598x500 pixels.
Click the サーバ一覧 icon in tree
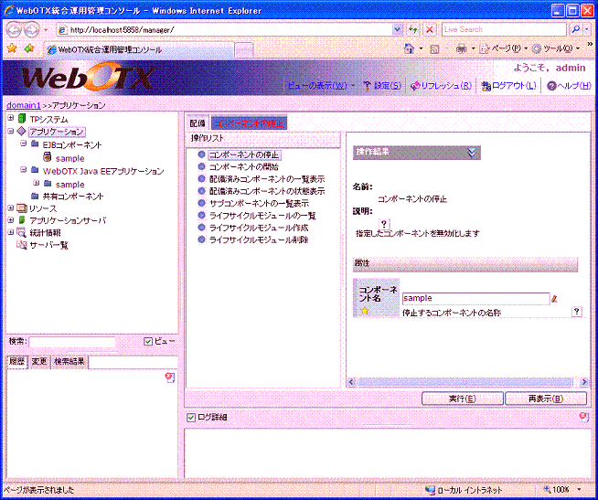pyautogui.click(x=21, y=246)
